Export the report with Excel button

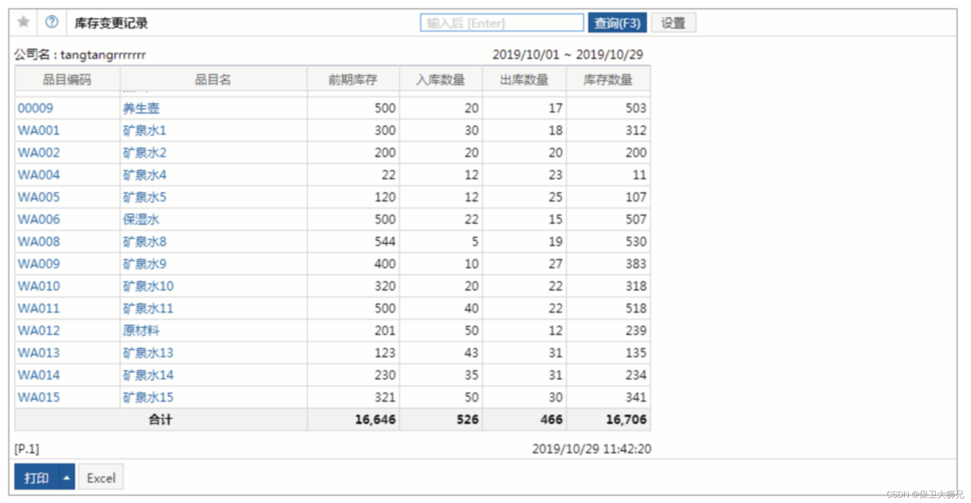(x=101, y=477)
